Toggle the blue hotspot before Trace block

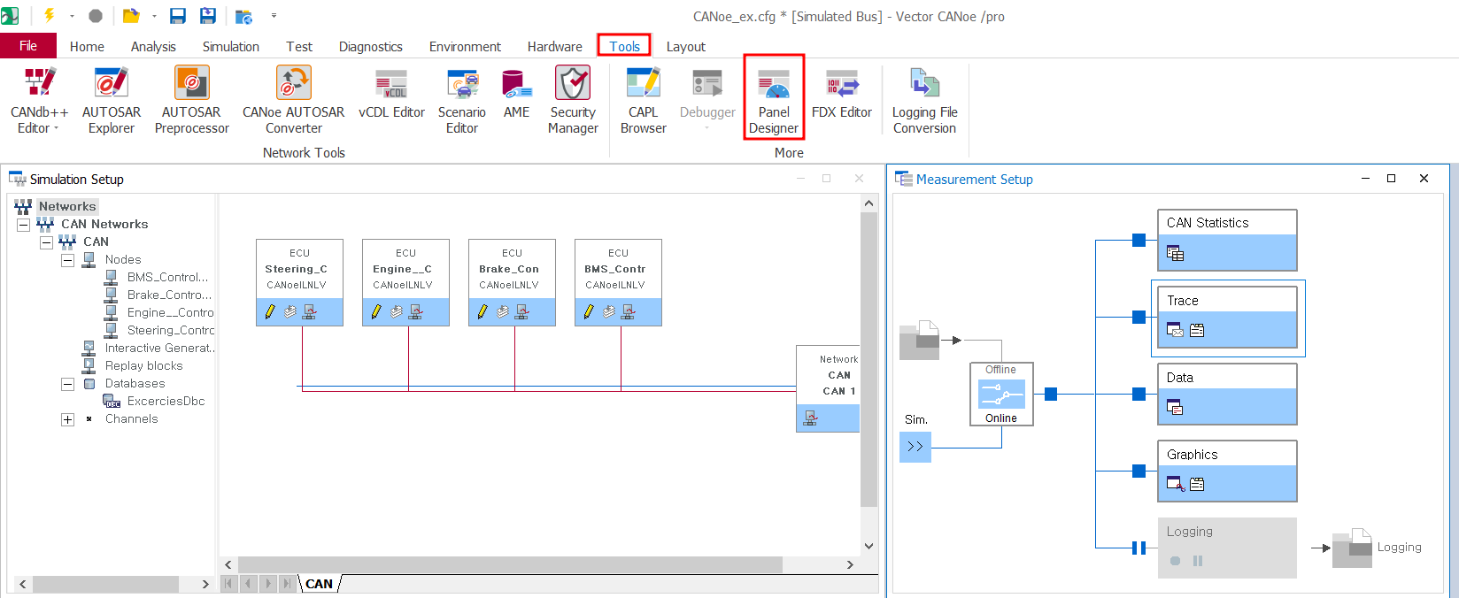point(1139,317)
